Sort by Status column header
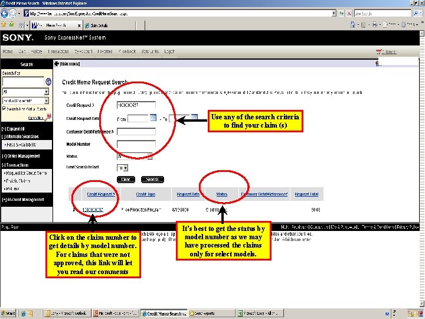 coord(222,194)
